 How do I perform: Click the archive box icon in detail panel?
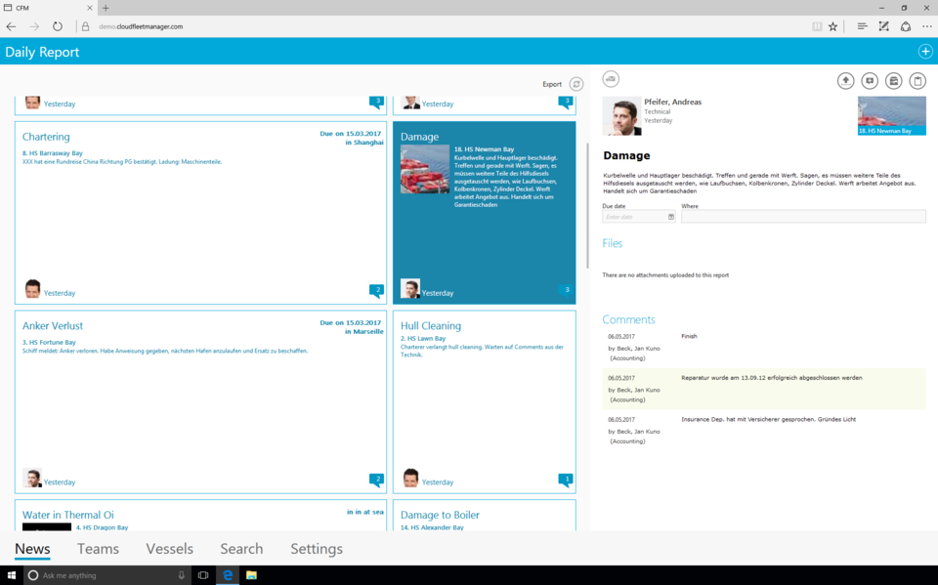[x=893, y=81]
